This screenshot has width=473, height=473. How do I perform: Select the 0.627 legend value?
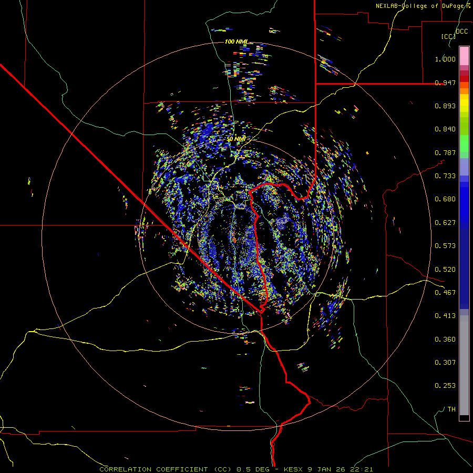tap(445, 223)
